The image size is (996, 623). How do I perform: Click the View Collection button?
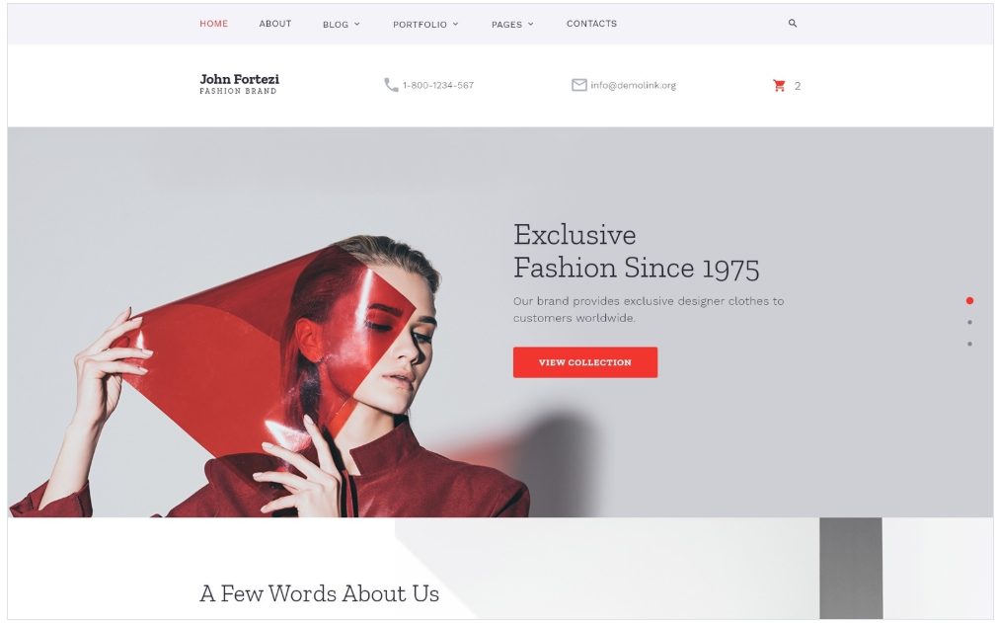[585, 362]
